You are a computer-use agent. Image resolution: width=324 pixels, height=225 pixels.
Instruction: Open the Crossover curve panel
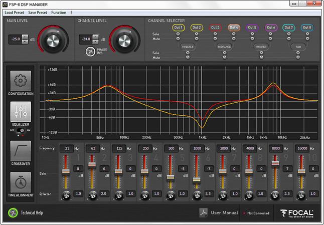tap(21, 151)
